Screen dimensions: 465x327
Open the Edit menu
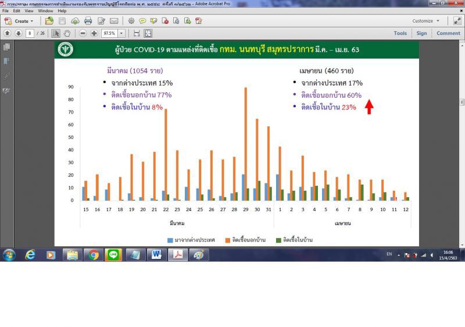click(17, 10)
